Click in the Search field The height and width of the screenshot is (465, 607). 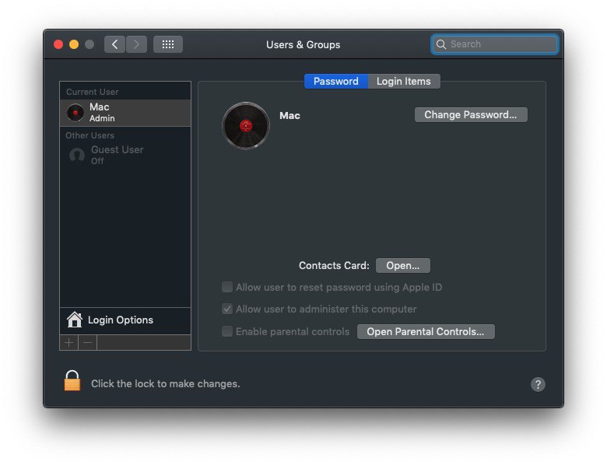click(x=495, y=44)
